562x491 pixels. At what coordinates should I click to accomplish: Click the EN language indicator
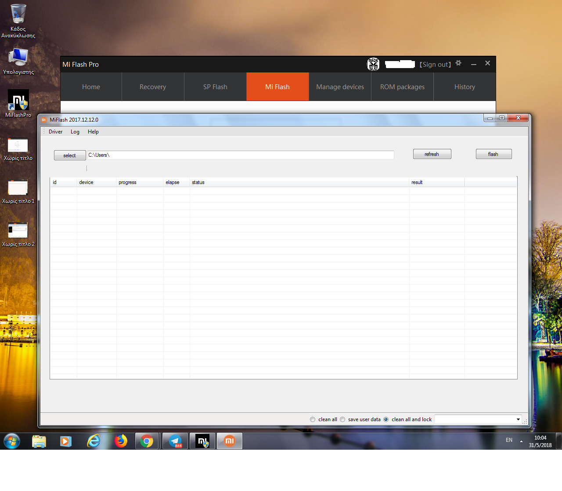(509, 440)
